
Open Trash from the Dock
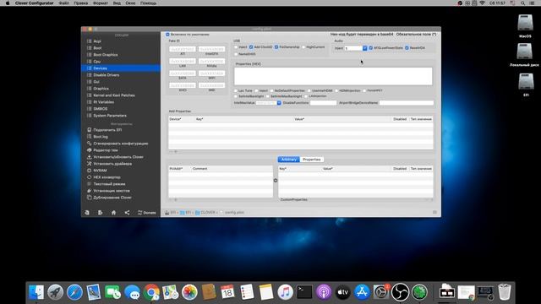click(505, 292)
